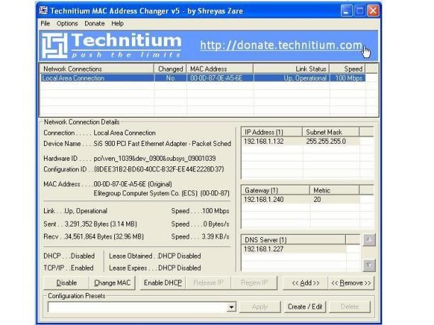
Task: Click the title bar application icon
Action: tap(43, 11)
